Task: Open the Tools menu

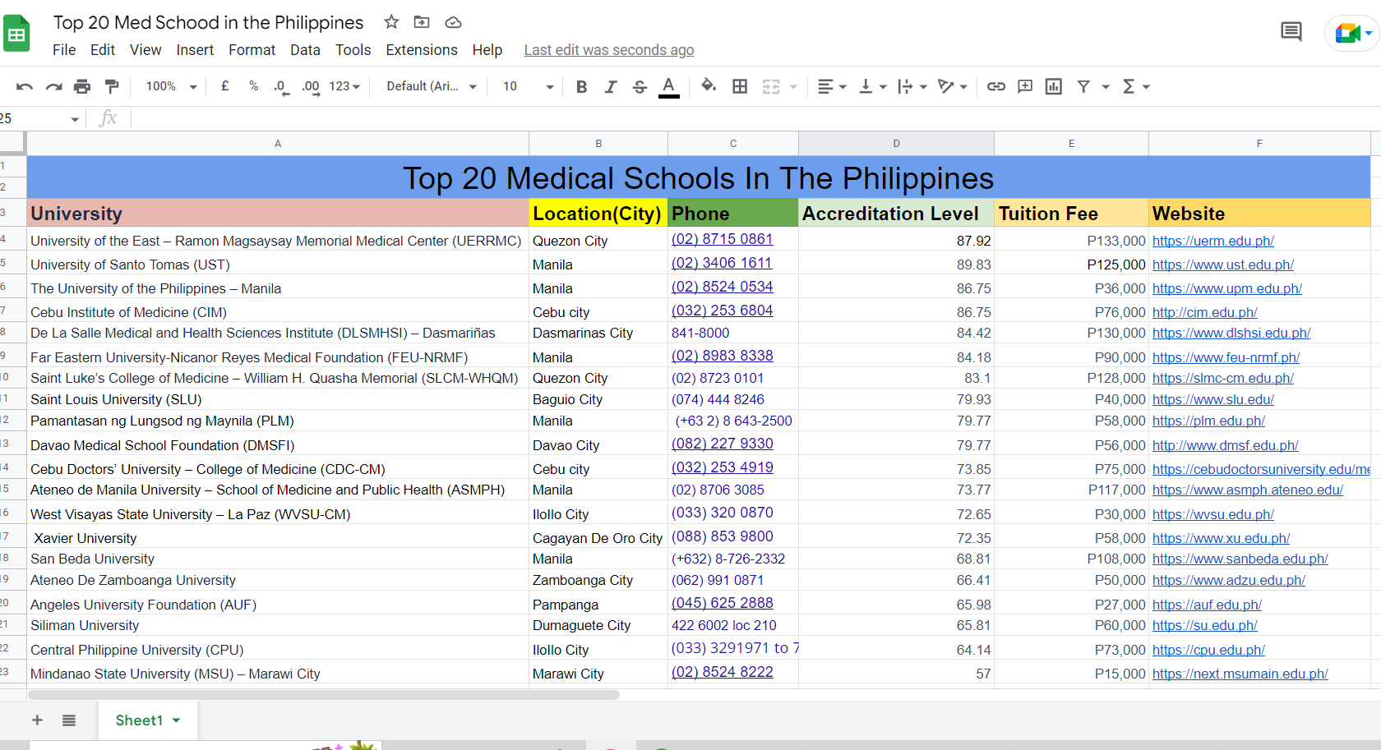Action: pyautogui.click(x=353, y=50)
